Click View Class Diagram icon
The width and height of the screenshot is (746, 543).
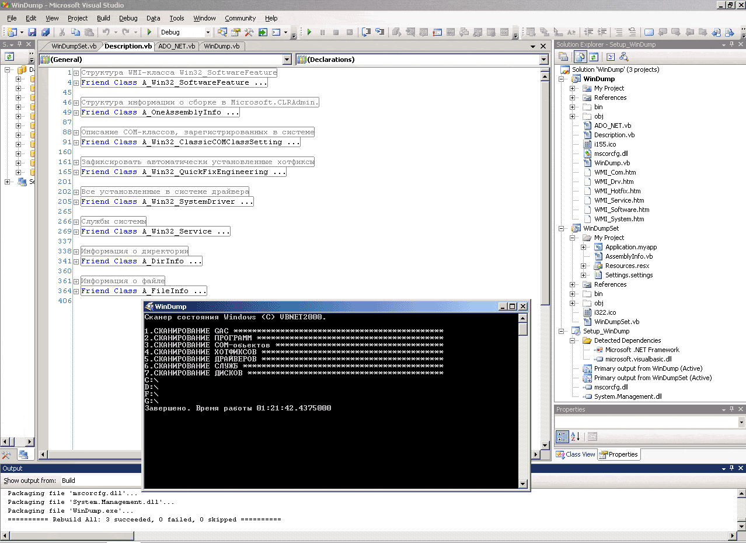(x=624, y=57)
